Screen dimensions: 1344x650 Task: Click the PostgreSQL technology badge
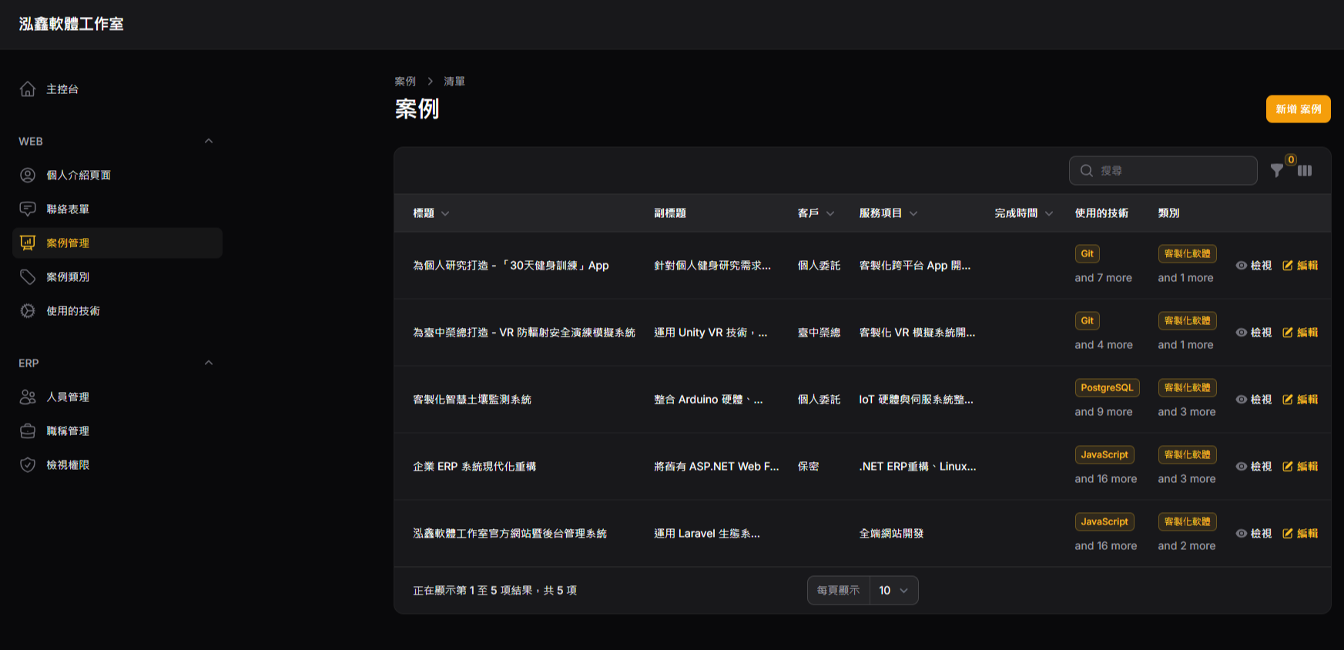pos(1107,388)
